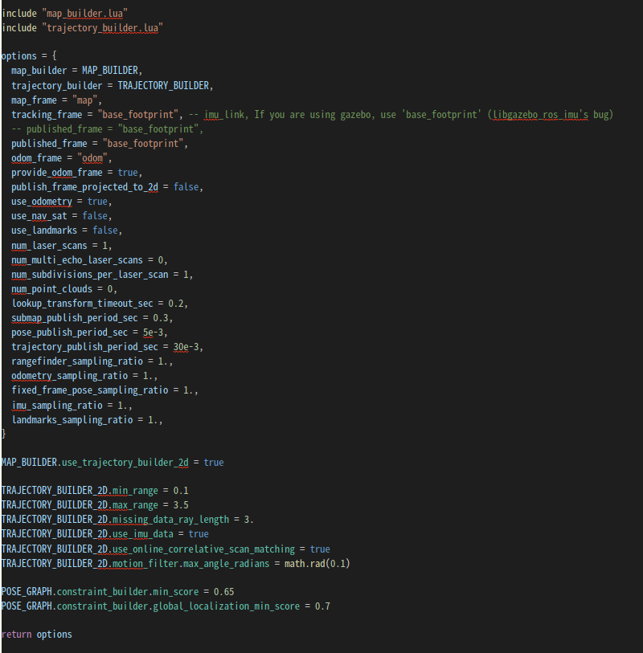Viewport: 643px width, 653px height.
Task: Click submap_publish_period_sec = 0.3 line
Action: pyautogui.click(x=92, y=318)
